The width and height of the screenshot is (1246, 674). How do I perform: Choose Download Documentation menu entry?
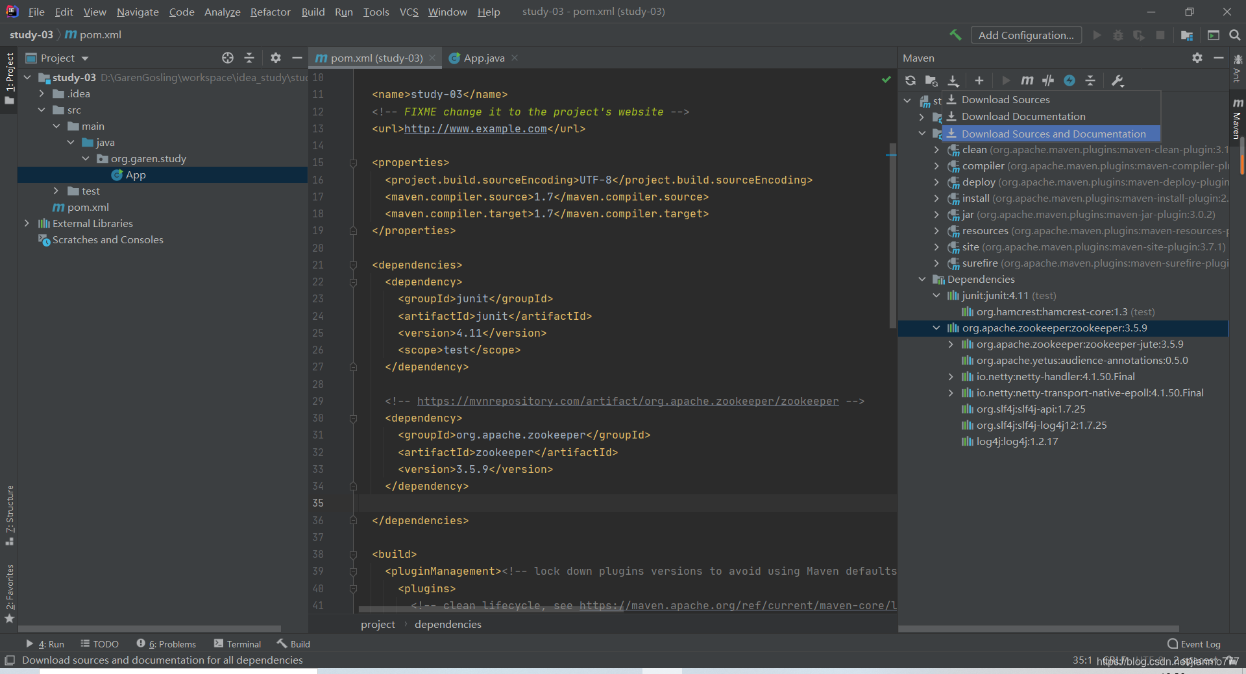[x=1051, y=116]
